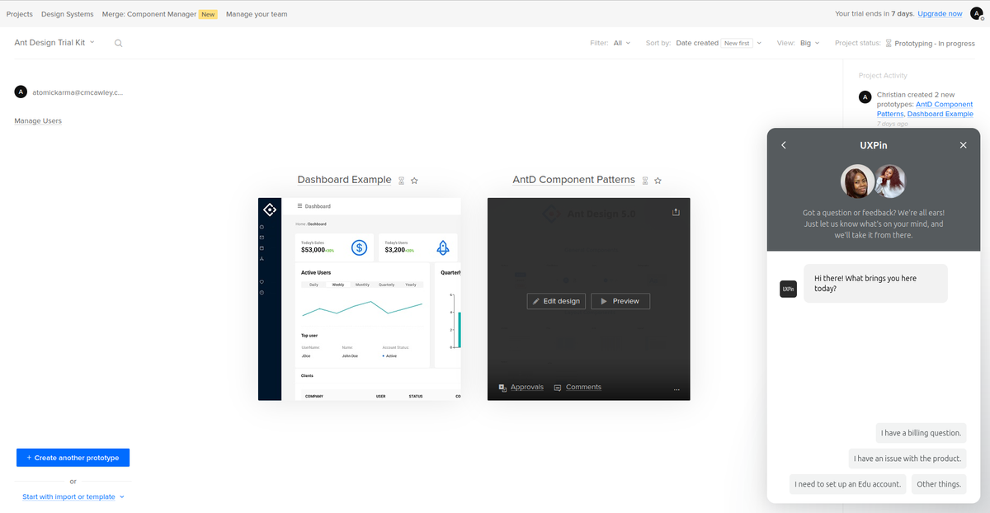Click the account avatar in top right
The width and height of the screenshot is (990, 513).
(x=976, y=13)
